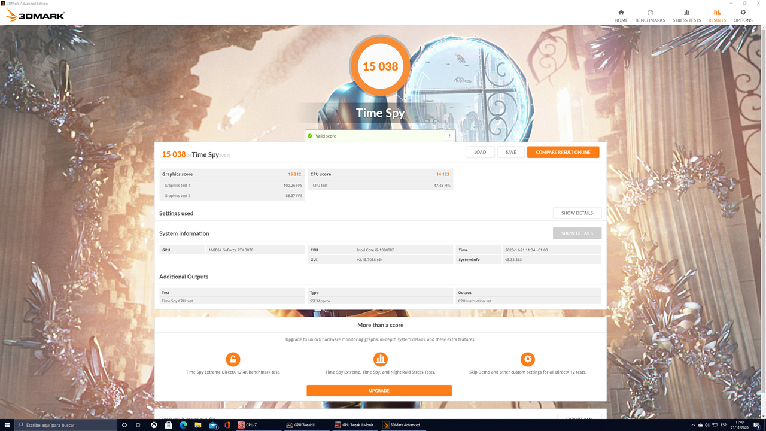Open Cortana circle on taskbar

124,425
